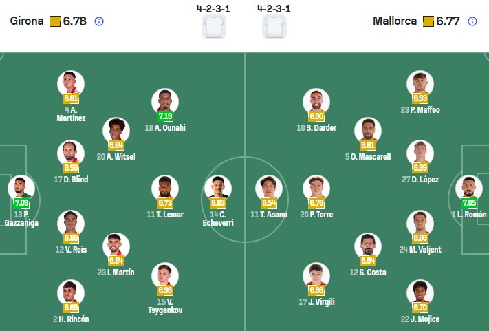Click T. Asano's 6.54 rating badge
This screenshot has height=331, width=489.
(269, 203)
